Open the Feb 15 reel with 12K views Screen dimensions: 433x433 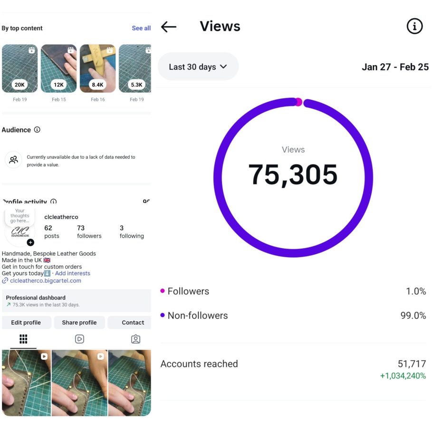point(59,68)
